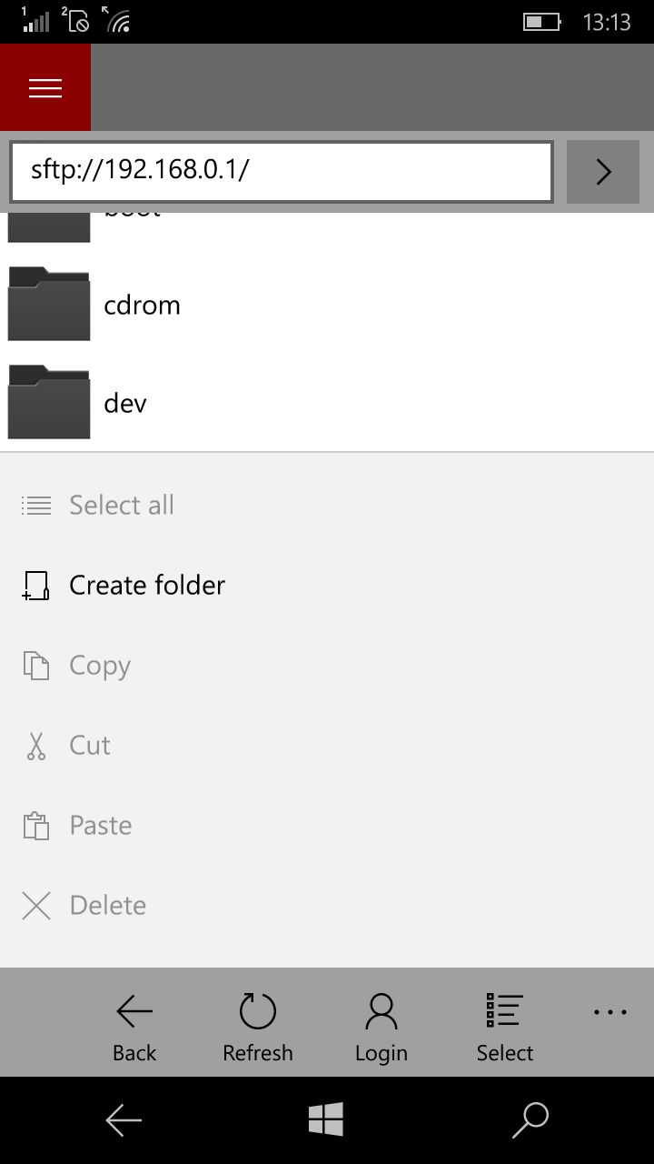The height and width of the screenshot is (1164, 654).
Task: Select Cut from the menu
Action: pos(90,746)
